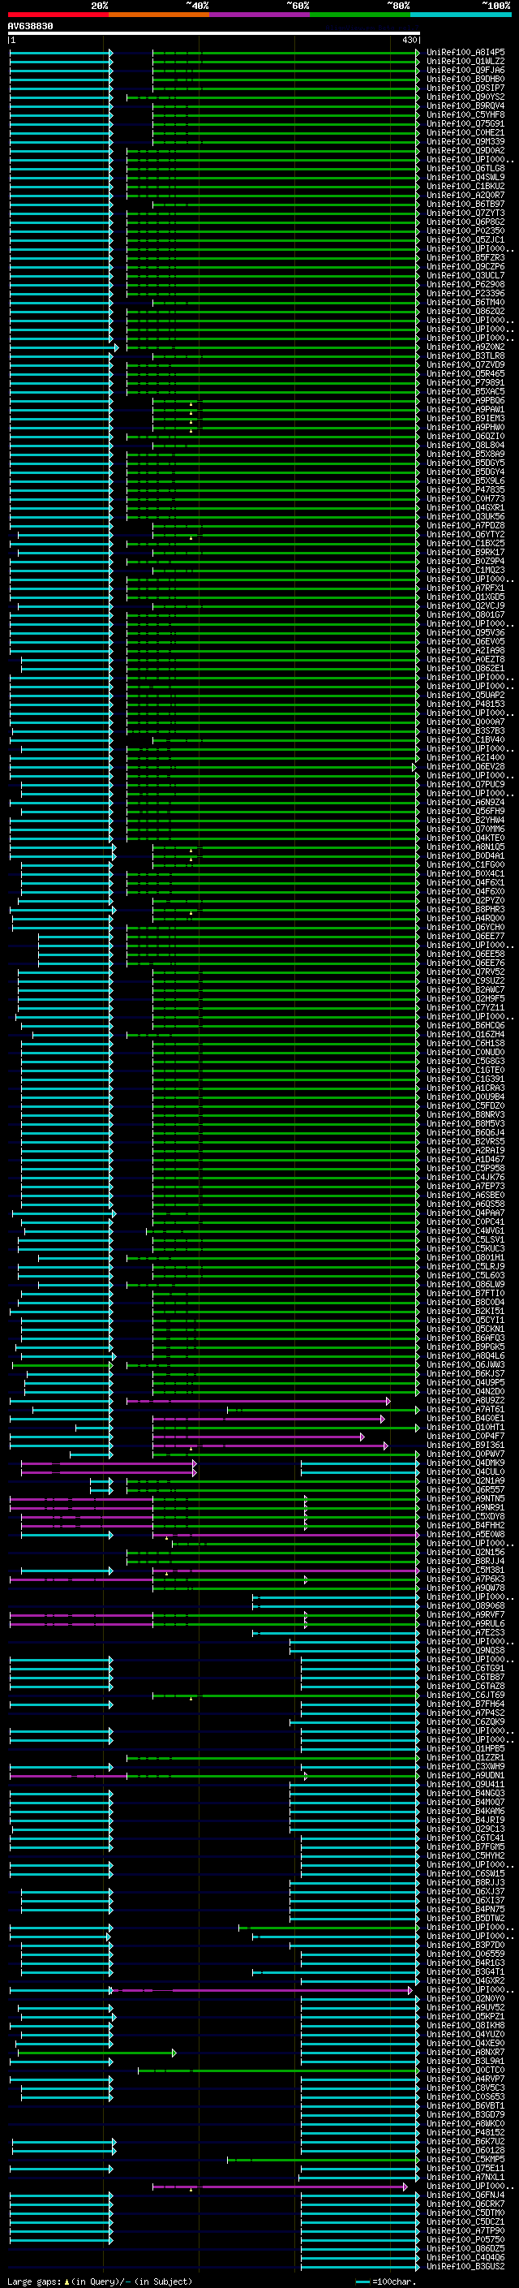Viewport: 519px width, 2288px height.
Task: Select the label UniRef100_B5FZR3
Action: click(465, 257)
